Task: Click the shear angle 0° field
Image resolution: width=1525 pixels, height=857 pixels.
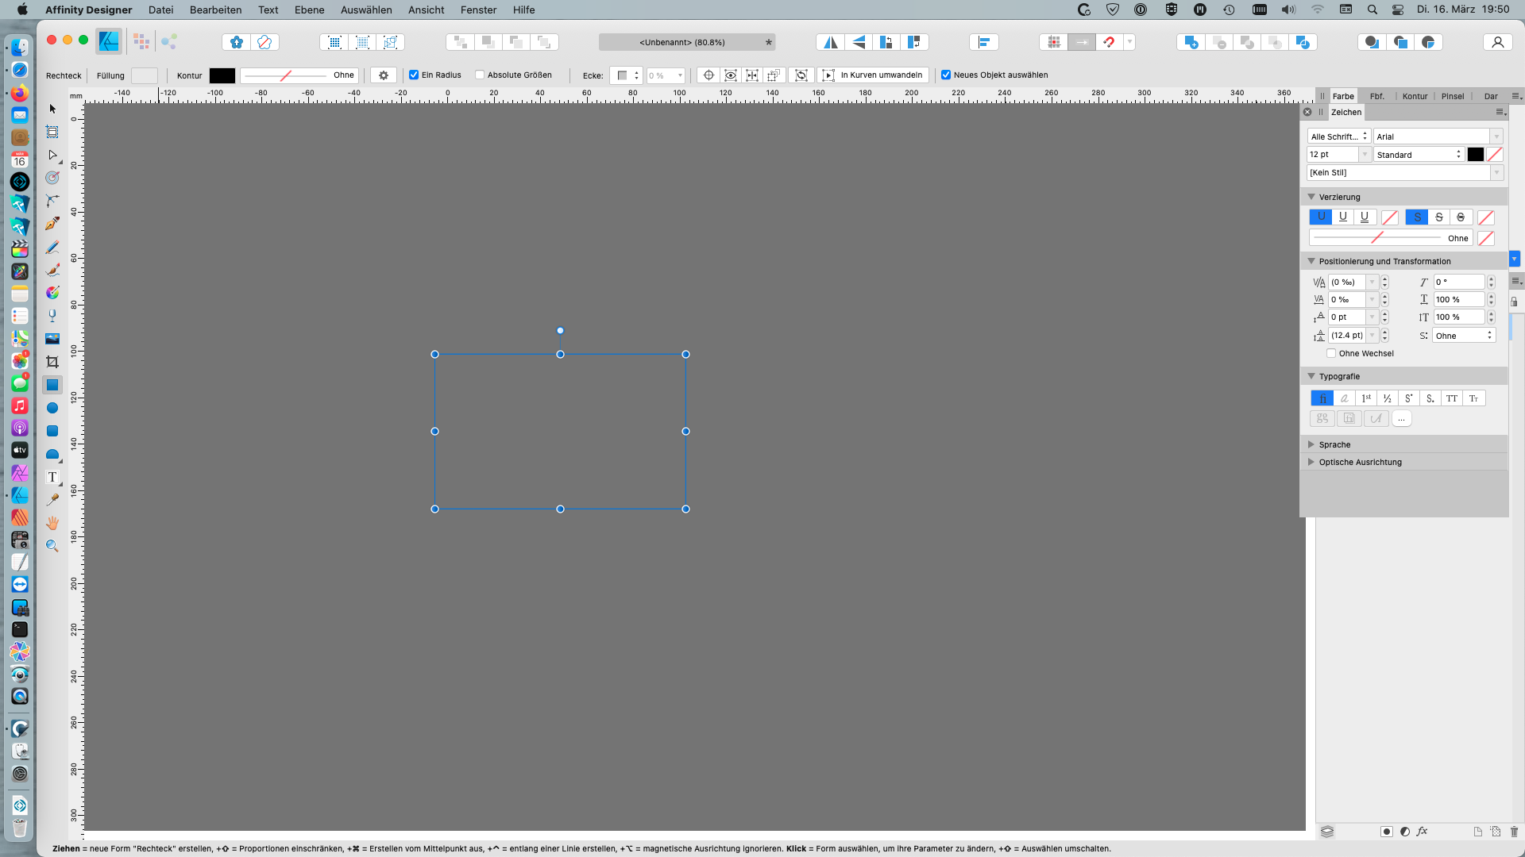Action: coord(1459,282)
